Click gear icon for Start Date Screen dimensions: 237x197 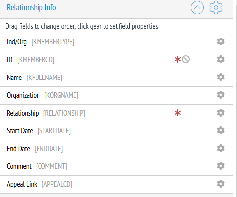(221, 130)
